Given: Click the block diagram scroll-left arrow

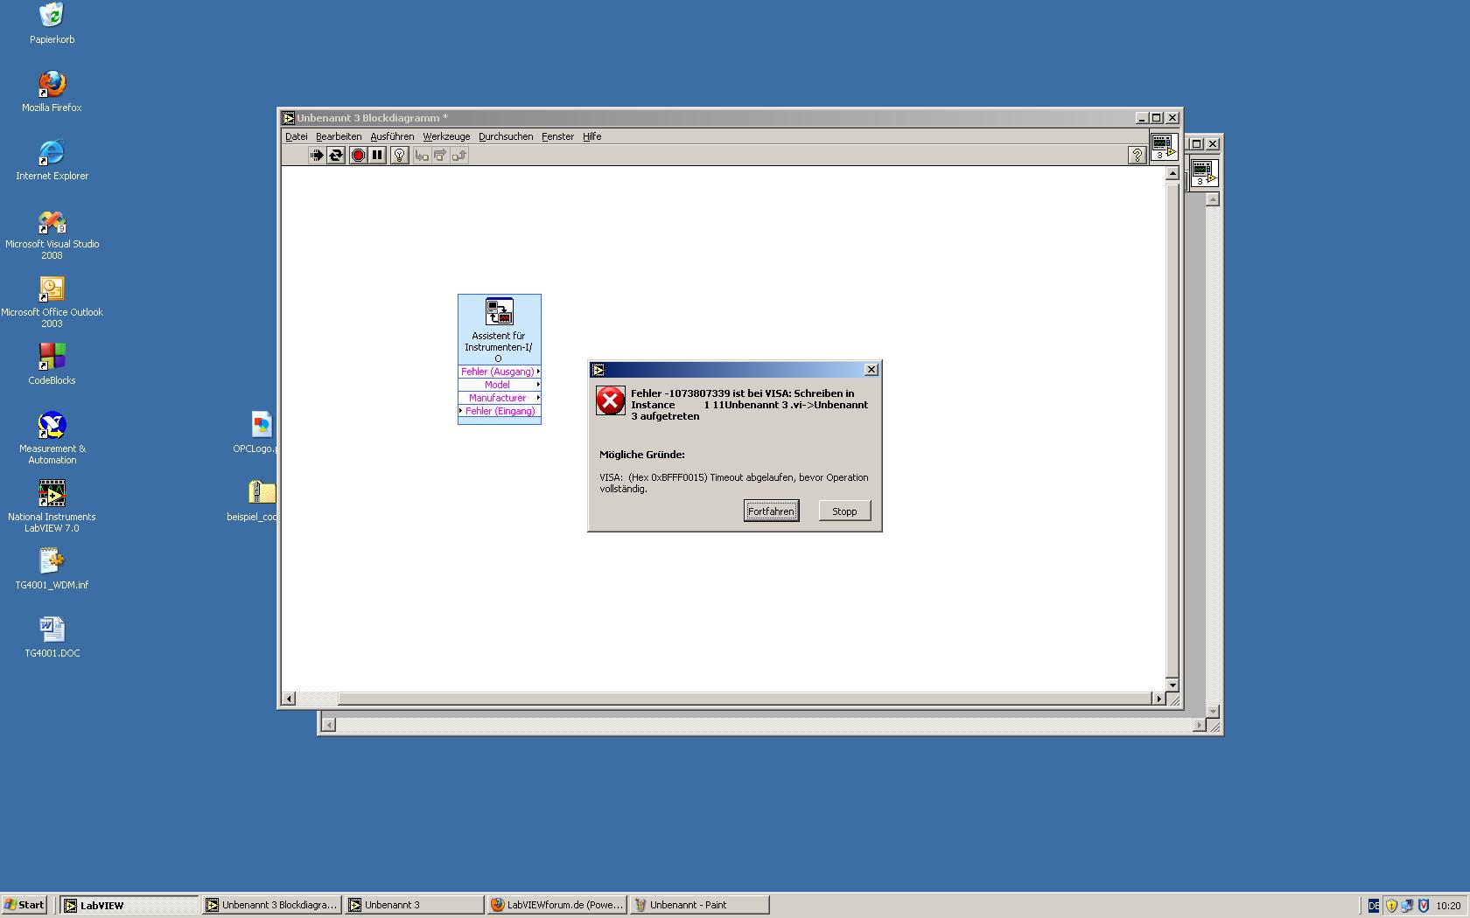Looking at the screenshot, I should click(x=289, y=699).
